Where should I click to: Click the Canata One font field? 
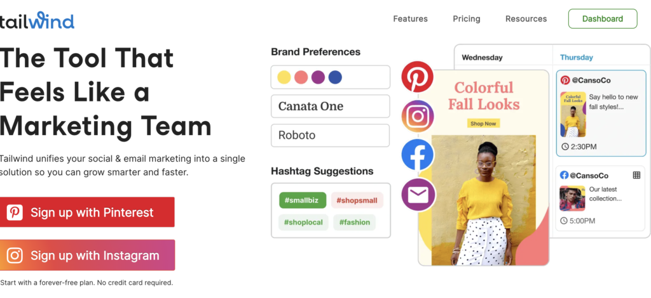pyautogui.click(x=330, y=106)
